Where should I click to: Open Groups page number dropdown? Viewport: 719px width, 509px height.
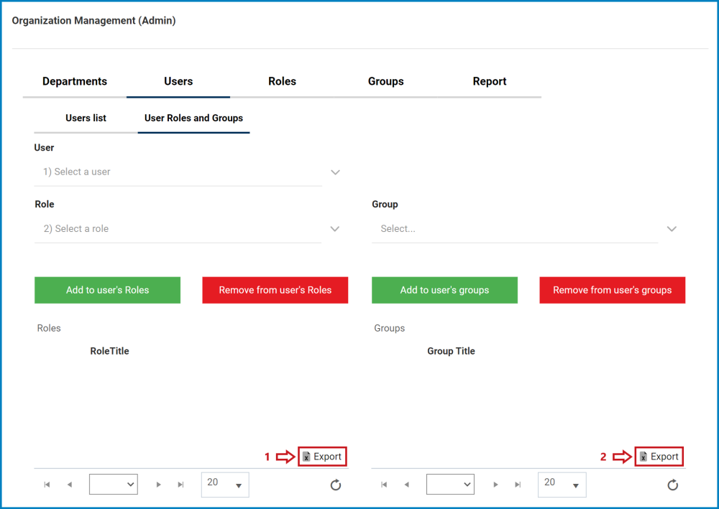450,485
